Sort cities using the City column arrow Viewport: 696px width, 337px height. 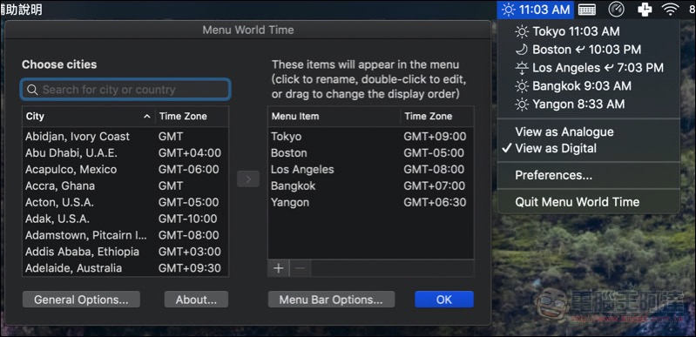pos(147,117)
